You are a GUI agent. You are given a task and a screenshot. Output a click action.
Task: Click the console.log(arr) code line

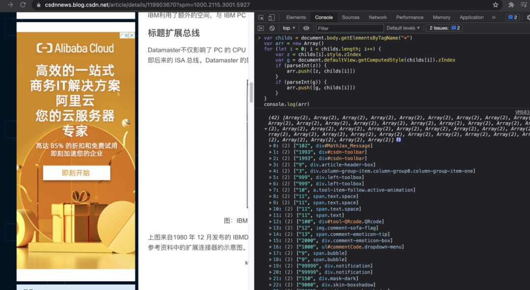pos(287,104)
